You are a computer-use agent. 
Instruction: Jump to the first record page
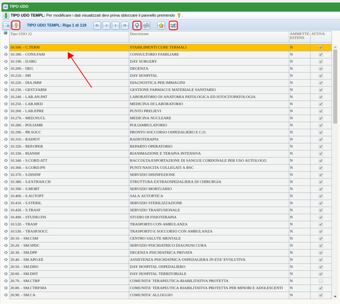(x=97, y=25)
